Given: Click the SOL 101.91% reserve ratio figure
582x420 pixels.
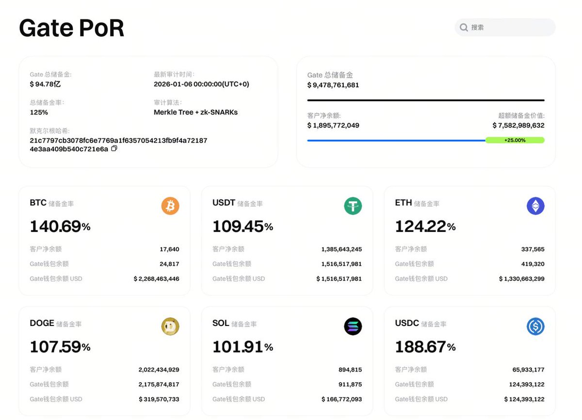Looking at the screenshot, I should pos(242,347).
